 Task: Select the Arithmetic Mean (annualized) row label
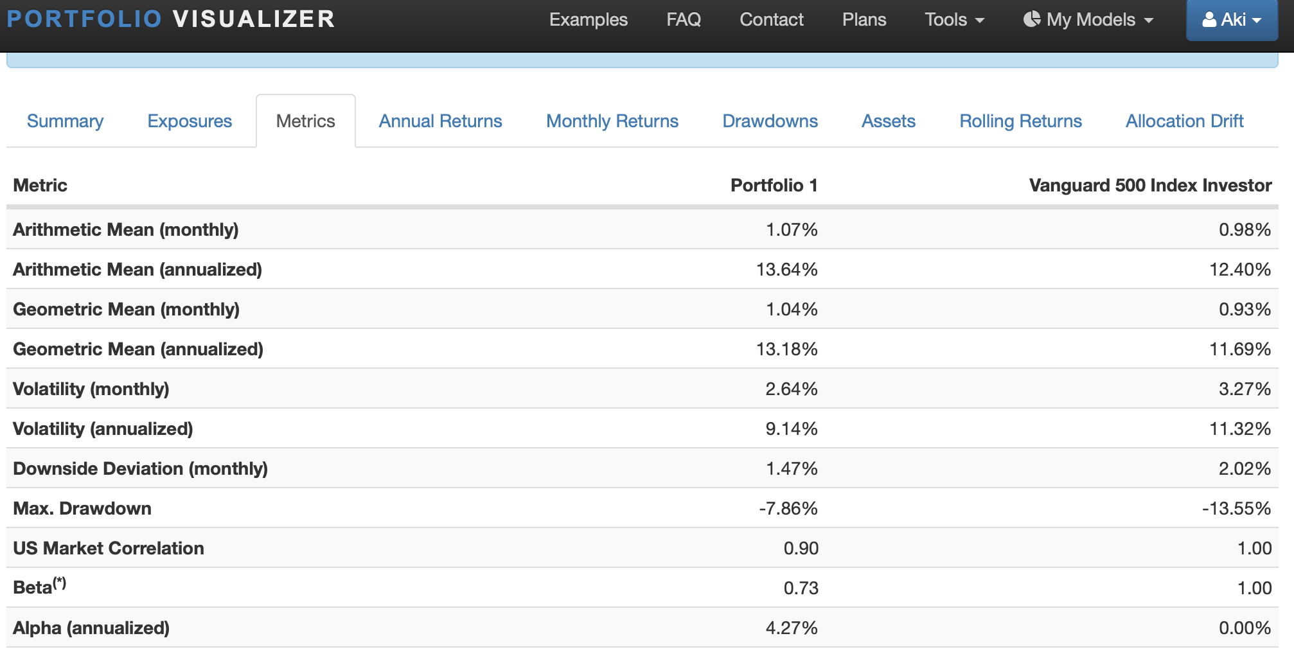[x=137, y=269]
